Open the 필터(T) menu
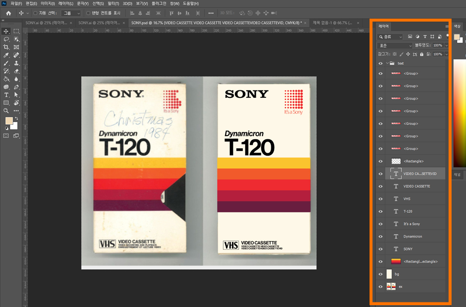This screenshot has height=307, width=466. click(x=113, y=4)
